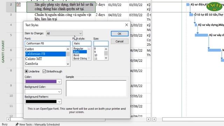The height and width of the screenshot is (126, 224).
Task: Click the purple color swatch
Action: [x=41, y=82]
